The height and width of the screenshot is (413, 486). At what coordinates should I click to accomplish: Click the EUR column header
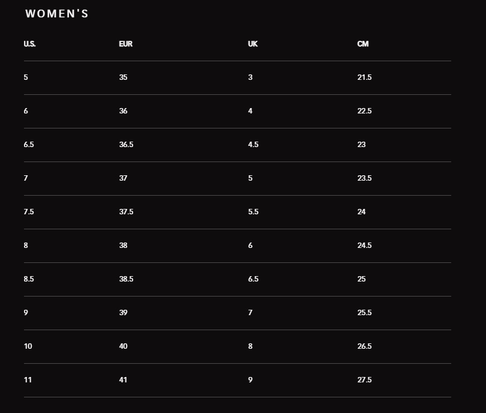125,44
